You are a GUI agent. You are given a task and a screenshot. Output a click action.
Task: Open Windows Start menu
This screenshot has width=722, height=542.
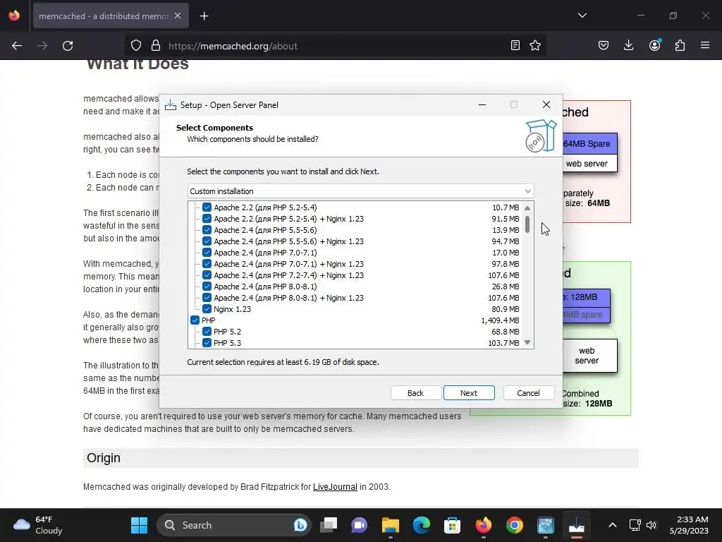click(139, 525)
